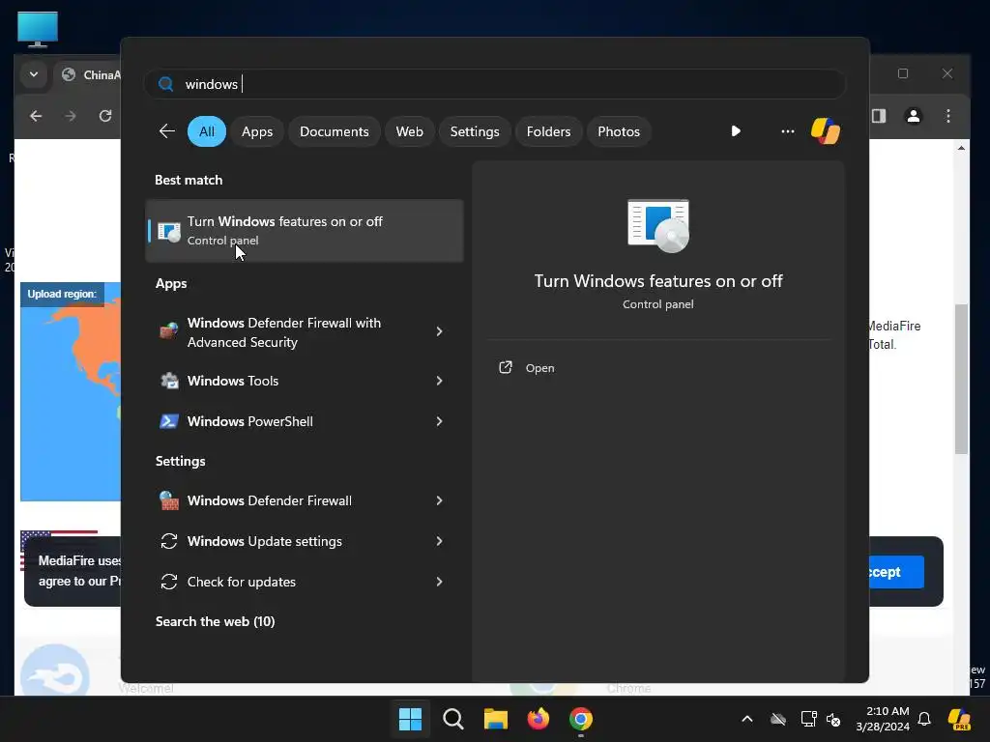Select the Photos filter tab

(x=619, y=131)
